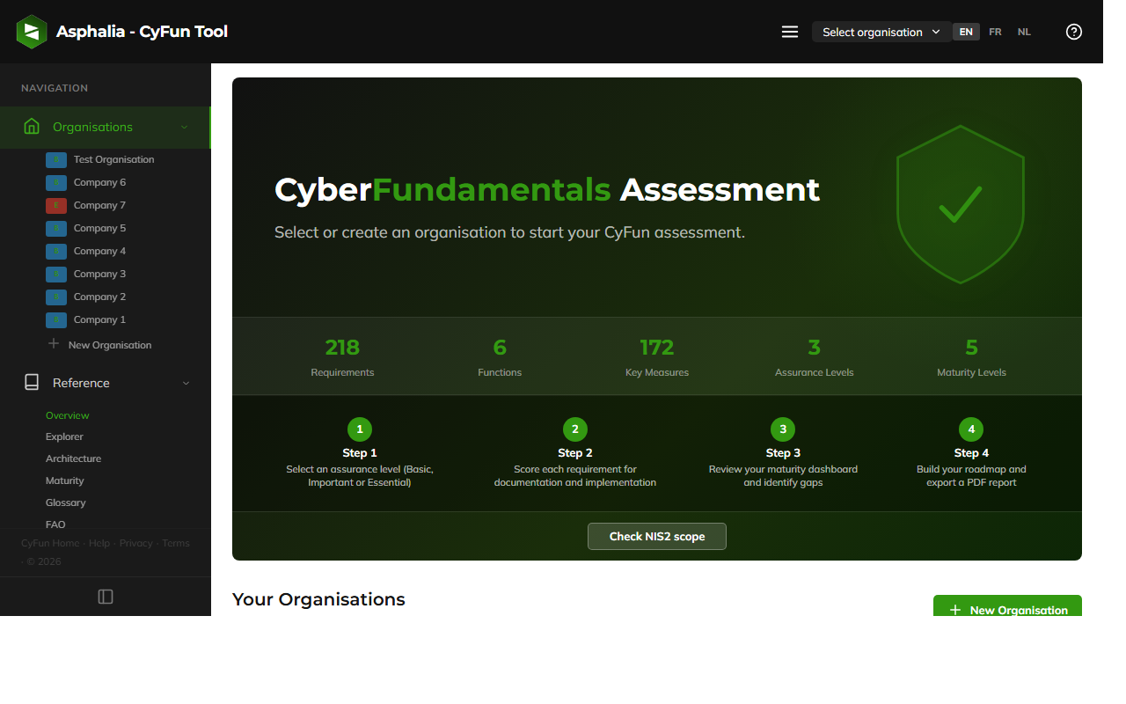Click the red Company 7 badge icon

click(56, 205)
